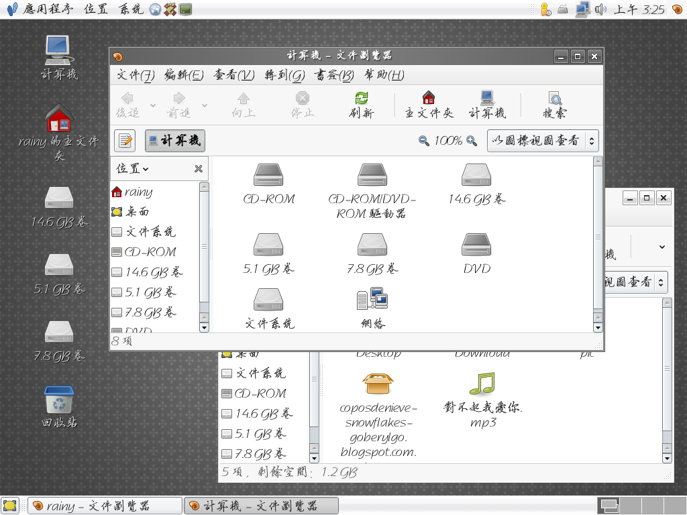Open the back button history dropdown arrow
The width and height of the screenshot is (687, 515).
[x=153, y=105]
